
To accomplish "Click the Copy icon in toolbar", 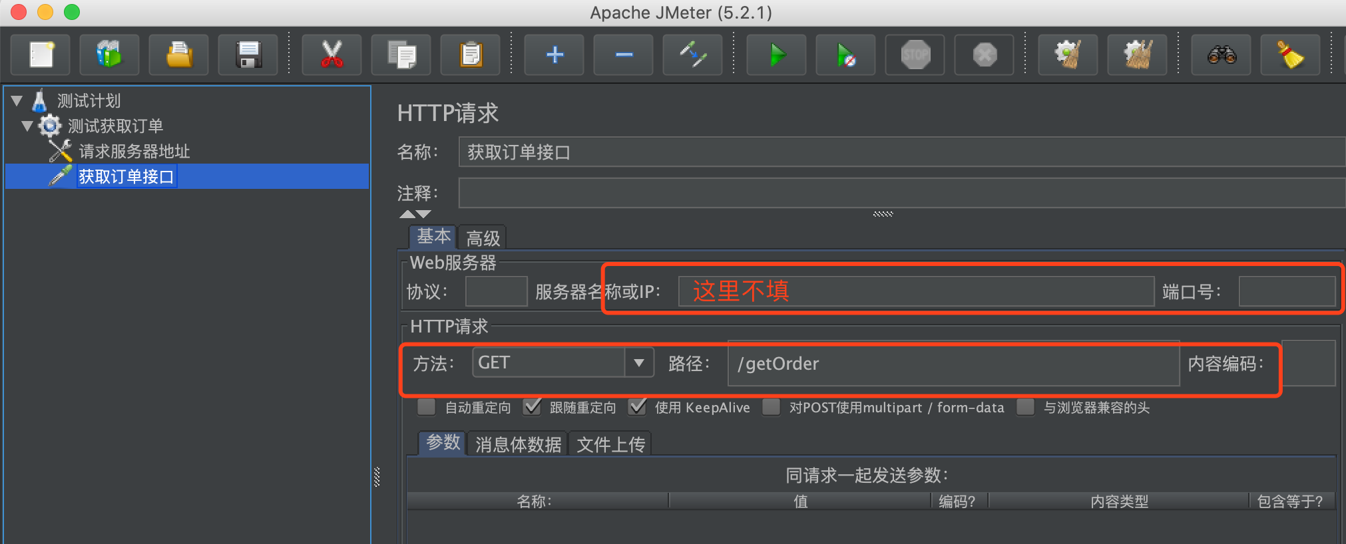I will click(x=401, y=55).
